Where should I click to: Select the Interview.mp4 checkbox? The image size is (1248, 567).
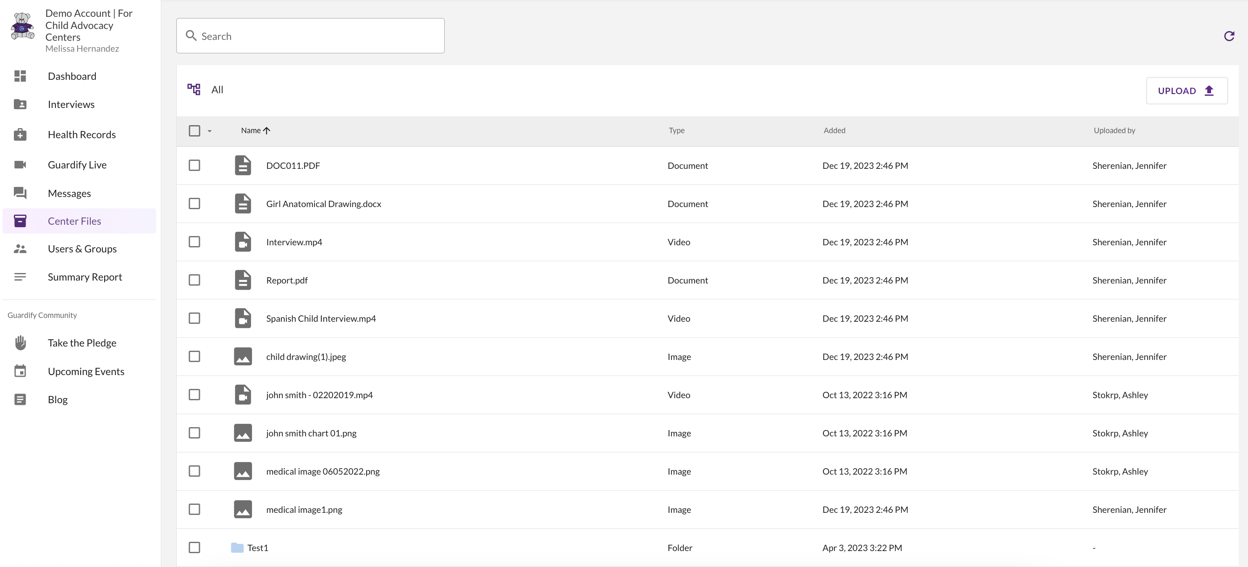coord(194,242)
